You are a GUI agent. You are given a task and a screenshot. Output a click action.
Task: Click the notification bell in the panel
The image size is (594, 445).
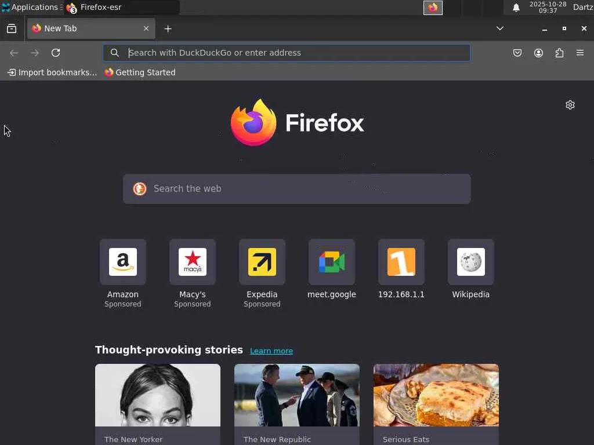click(x=516, y=8)
